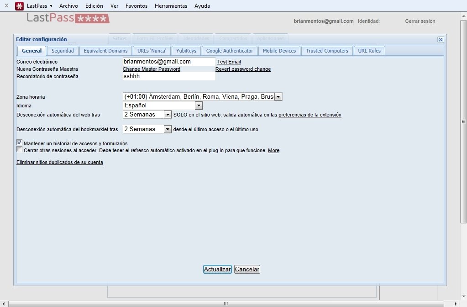Click the Revert password change link

243,69
